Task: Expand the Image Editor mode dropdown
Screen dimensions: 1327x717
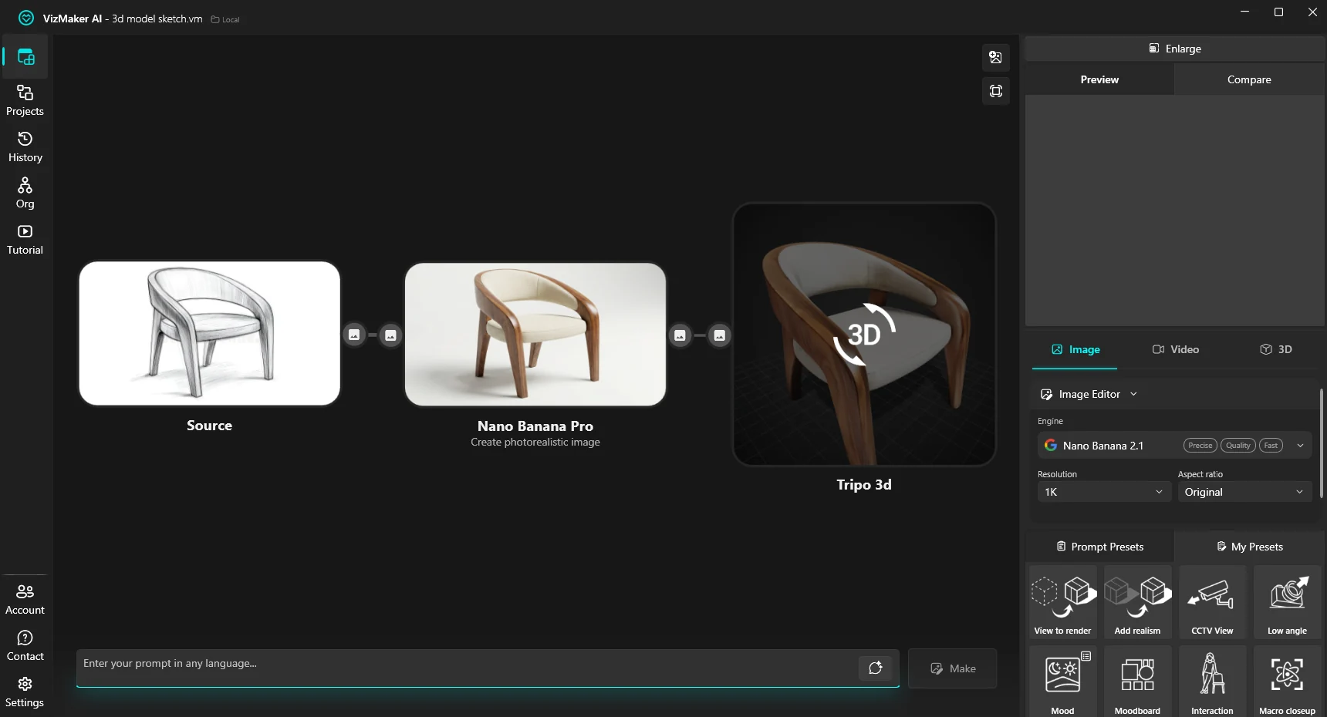Action: pyautogui.click(x=1089, y=394)
